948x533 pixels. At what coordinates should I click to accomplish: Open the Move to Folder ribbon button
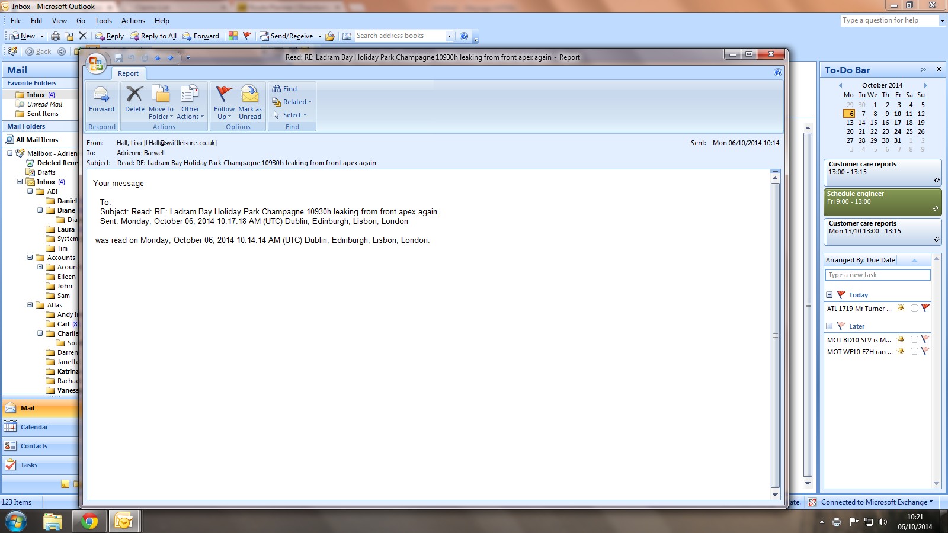(161, 102)
